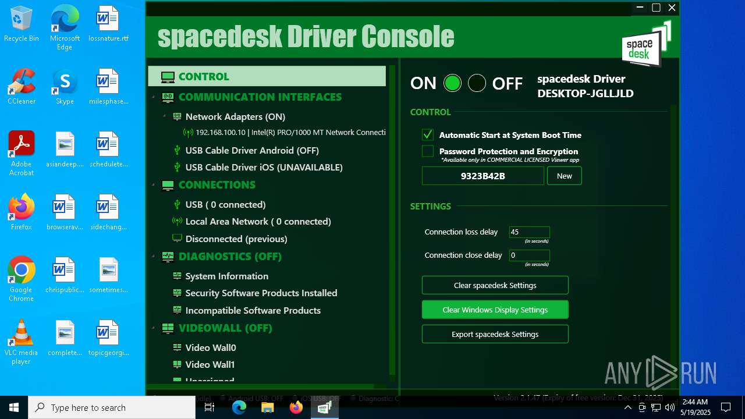Select USB icon beside USB (0 connected)
The height and width of the screenshot is (419, 745).
pyautogui.click(x=178, y=204)
